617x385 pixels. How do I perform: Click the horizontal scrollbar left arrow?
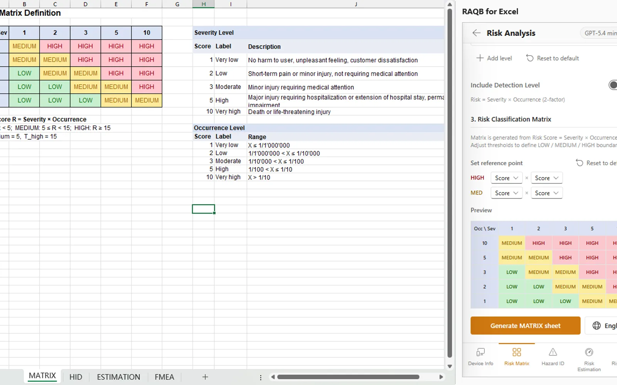pyautogui.click(x=273, y=377)
